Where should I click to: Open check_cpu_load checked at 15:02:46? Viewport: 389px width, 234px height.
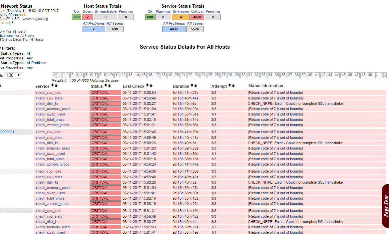(49, 132)
